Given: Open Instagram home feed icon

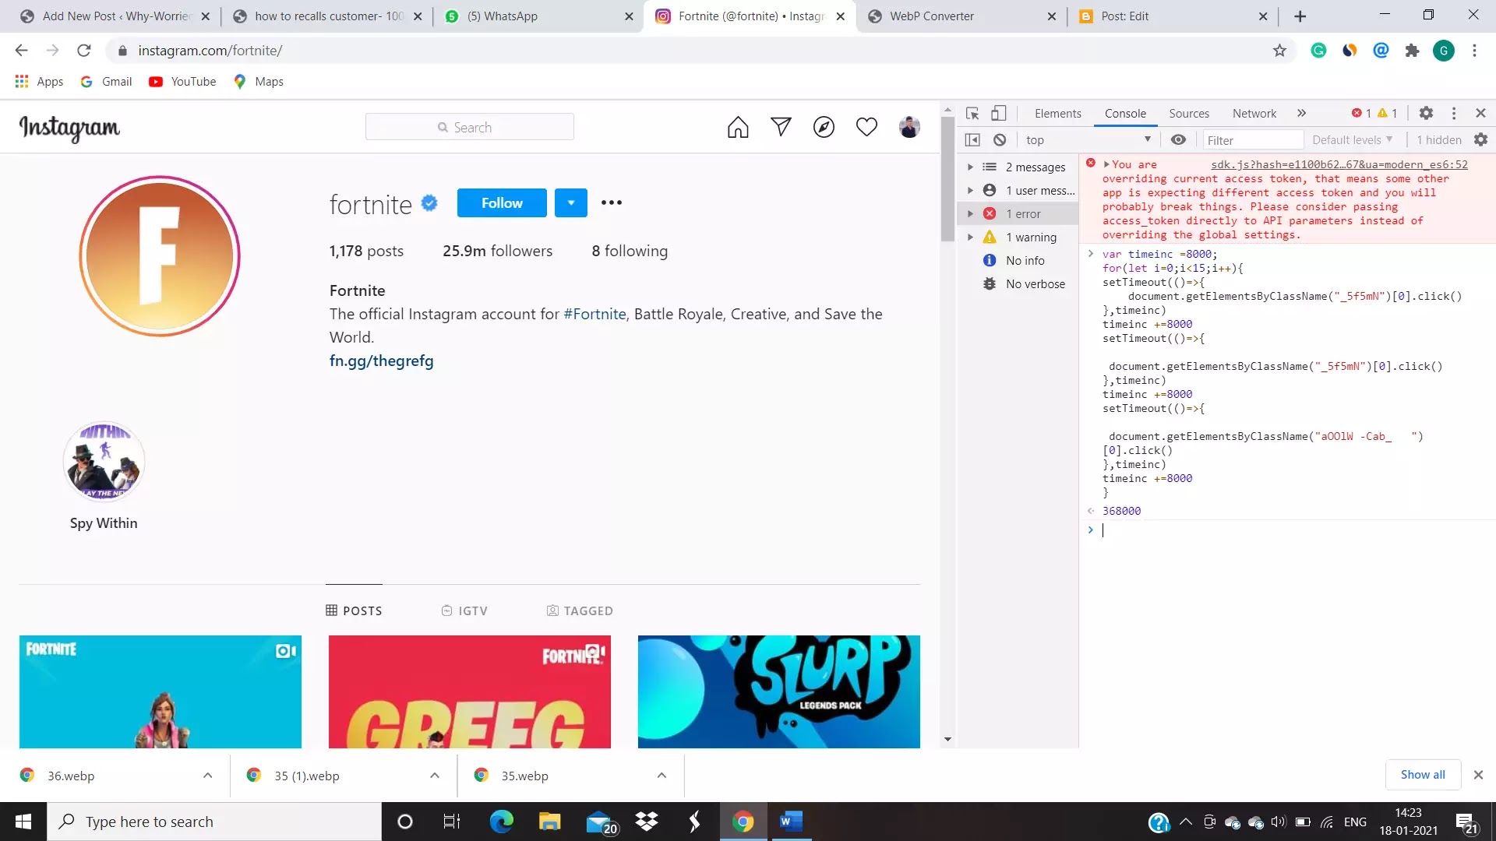Looking at the screenshot, I should pos(738,127).
